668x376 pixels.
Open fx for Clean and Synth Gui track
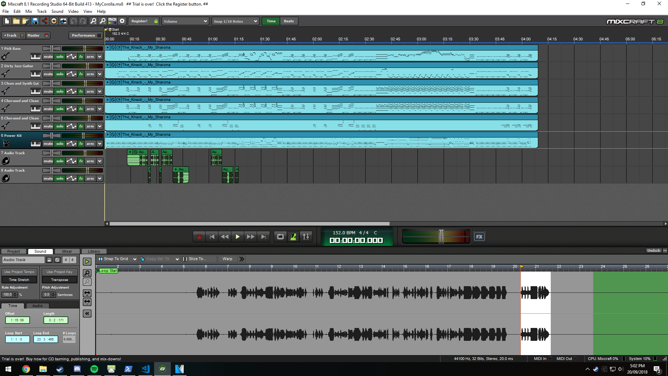pos(81,92)
